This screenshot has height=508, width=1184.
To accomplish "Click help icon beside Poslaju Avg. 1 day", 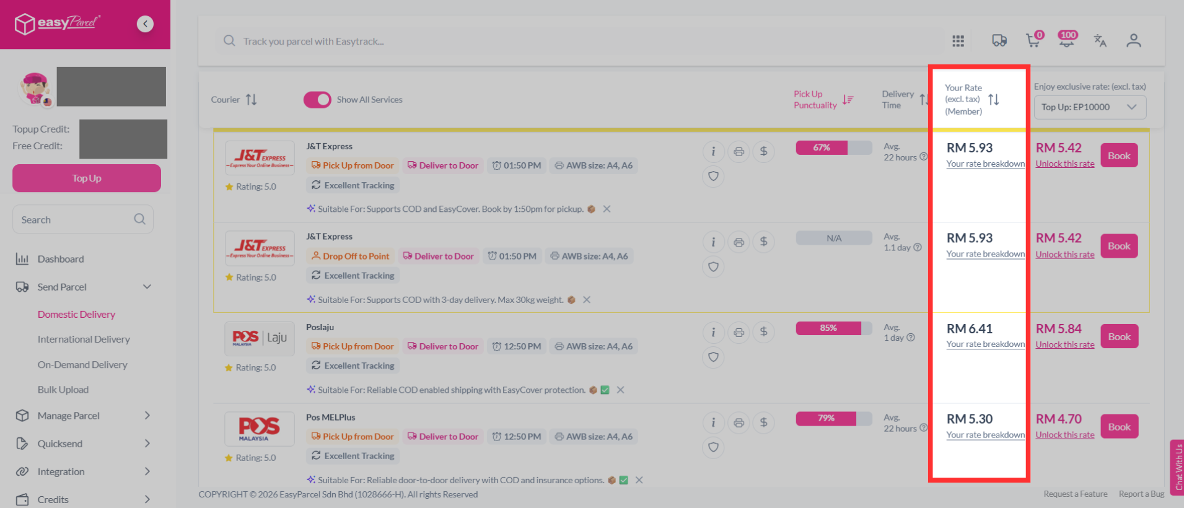I will tap(911, 338).
